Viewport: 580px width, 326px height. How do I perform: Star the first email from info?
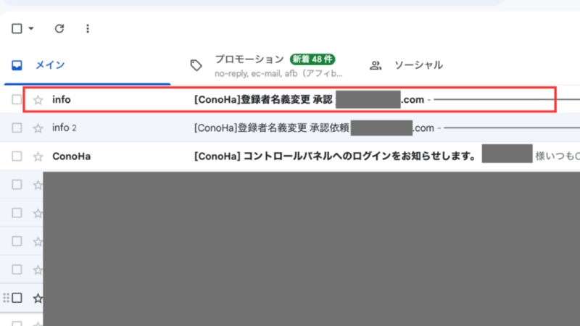click(x=38, y=100)
